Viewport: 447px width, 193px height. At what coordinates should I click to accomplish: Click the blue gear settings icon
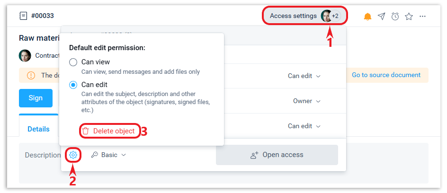[73, 155]
